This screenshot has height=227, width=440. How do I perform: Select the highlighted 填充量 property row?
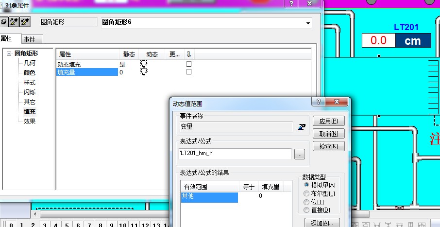click(87, 72)
